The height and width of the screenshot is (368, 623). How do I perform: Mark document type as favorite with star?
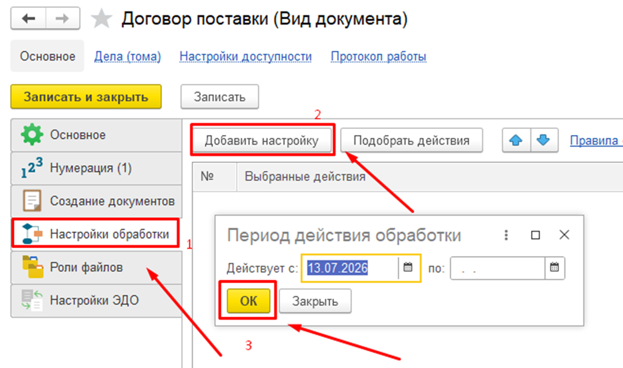coord(102,19)
